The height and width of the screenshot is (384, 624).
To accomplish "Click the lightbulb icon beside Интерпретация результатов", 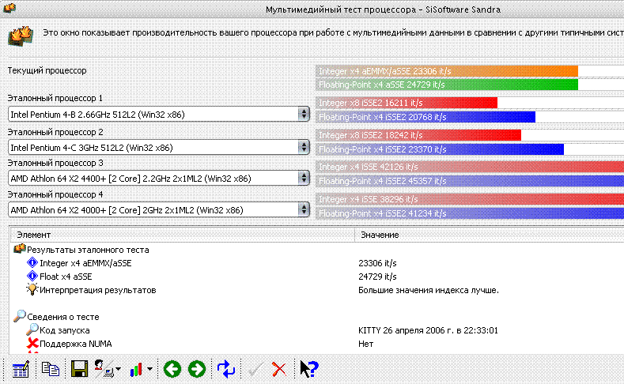I will [x=32, y=289].
